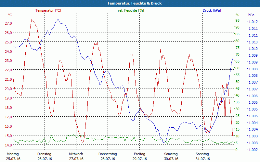This screenshot has height=162, width=260.
Task: Select the green 'rel. Feuchte [%]' legend label
Action: (131, 10)
